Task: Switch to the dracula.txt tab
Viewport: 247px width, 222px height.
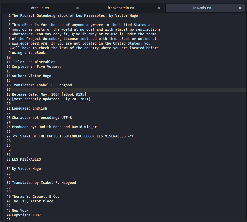Action: pos(40,8)
